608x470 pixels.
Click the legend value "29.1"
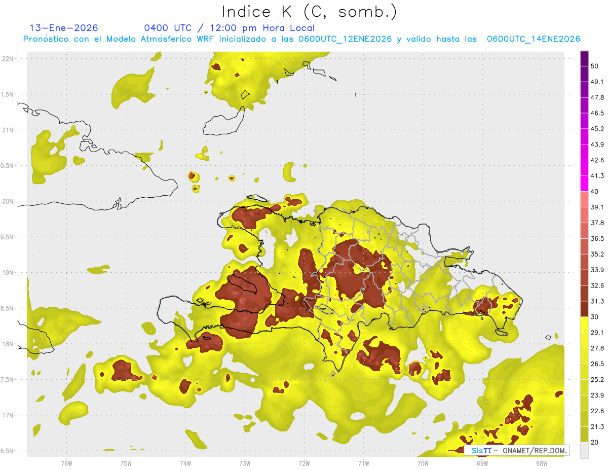(x=597, y=333)
